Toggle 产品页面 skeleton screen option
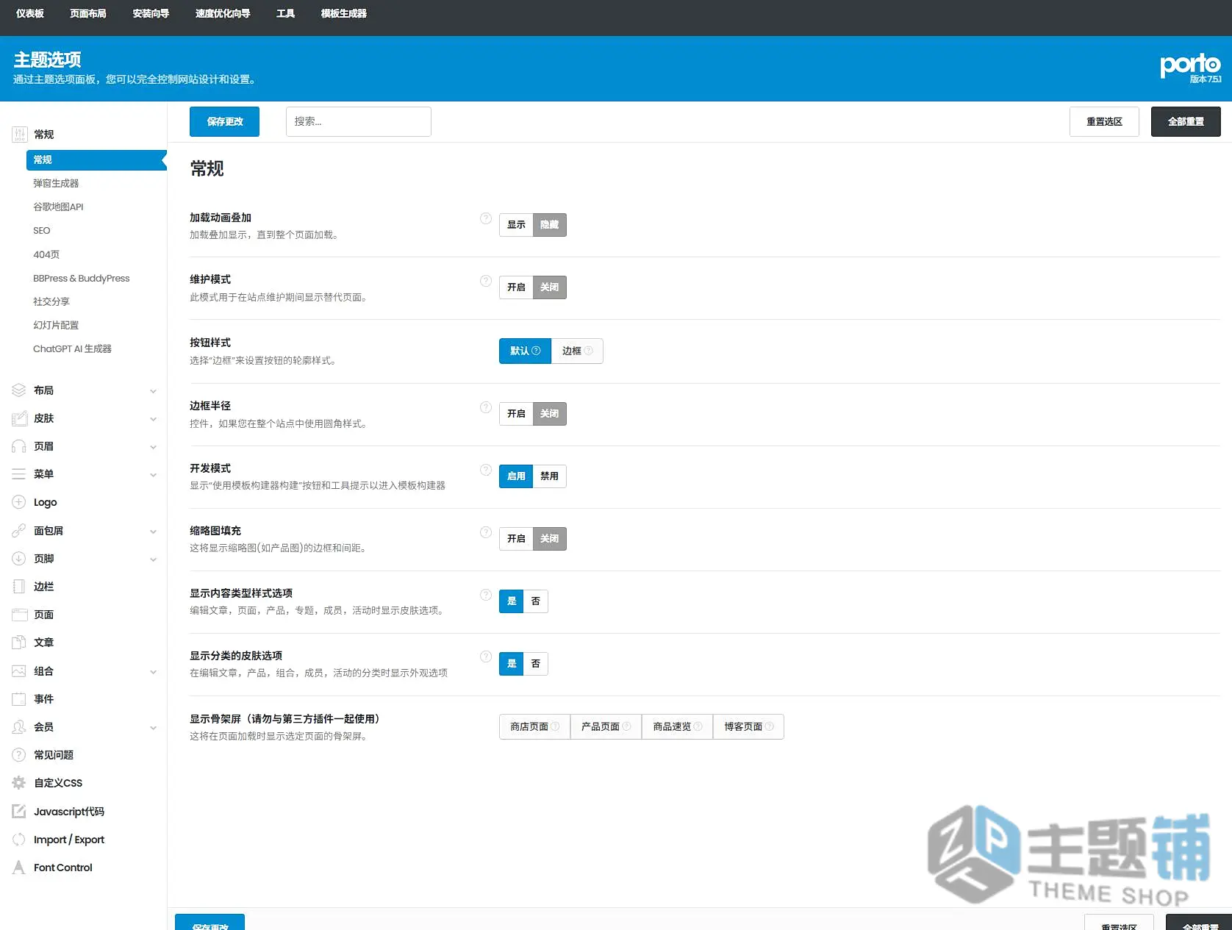 pos(606,726)
